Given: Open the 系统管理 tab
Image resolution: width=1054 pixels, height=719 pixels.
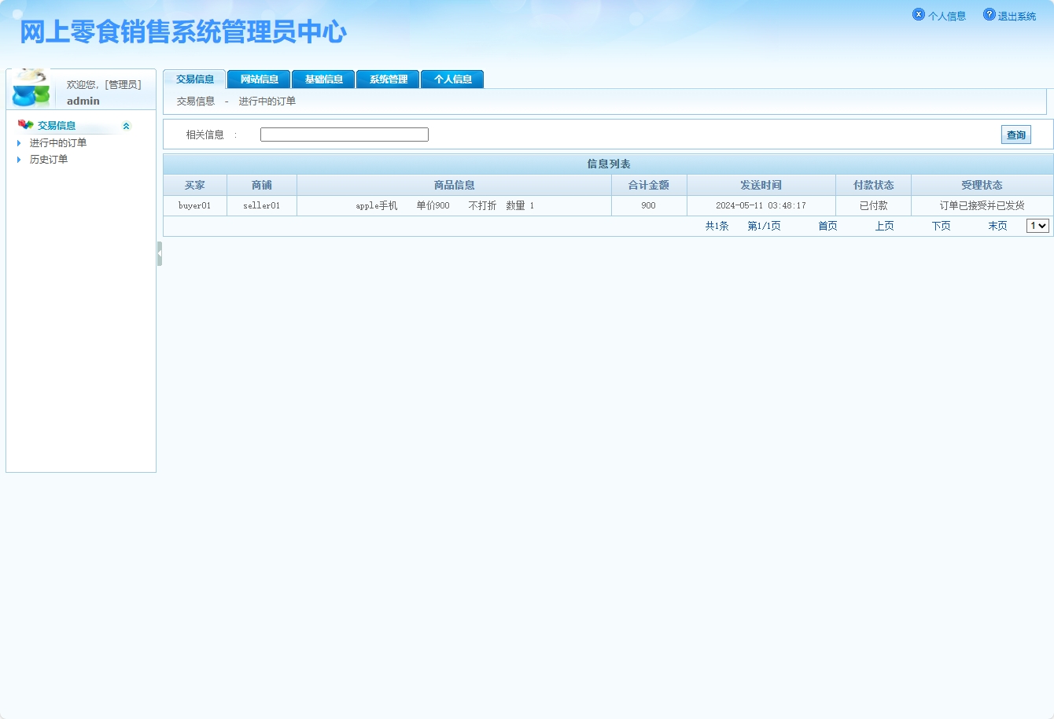Looking at the screenshot, I should pos(388,78).
